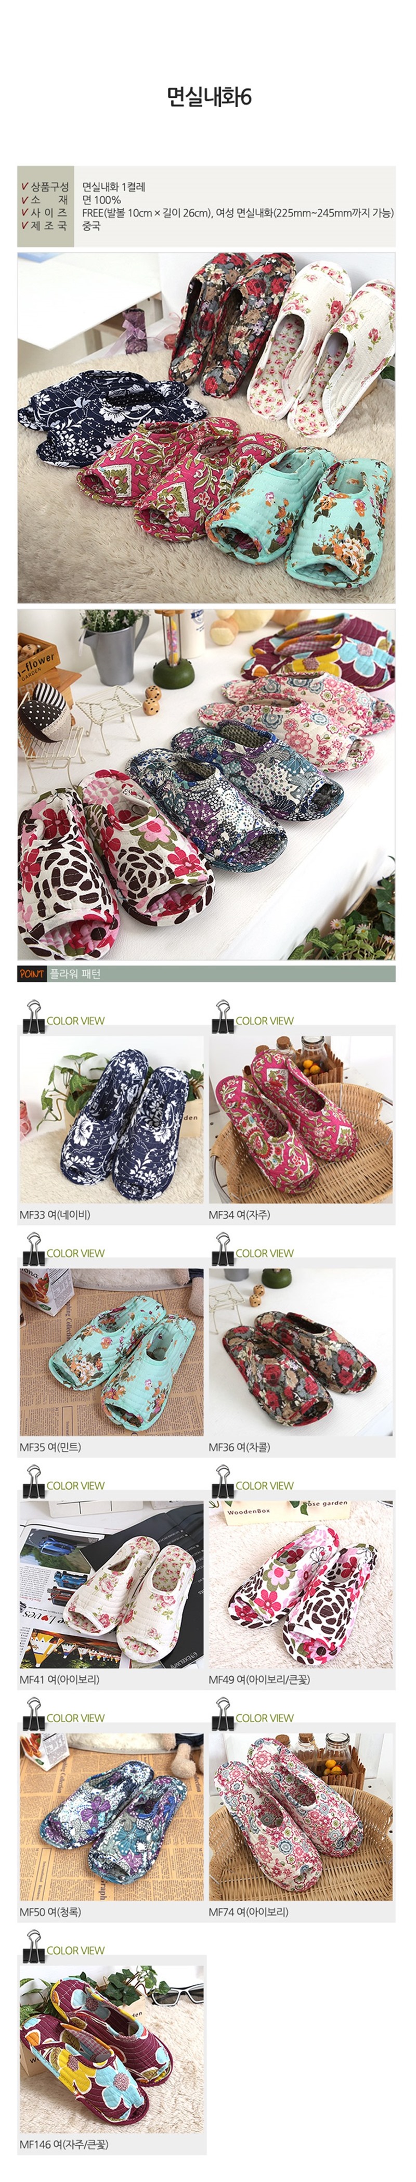Select the MF36 charcoal slipper image

point(301,1351)
